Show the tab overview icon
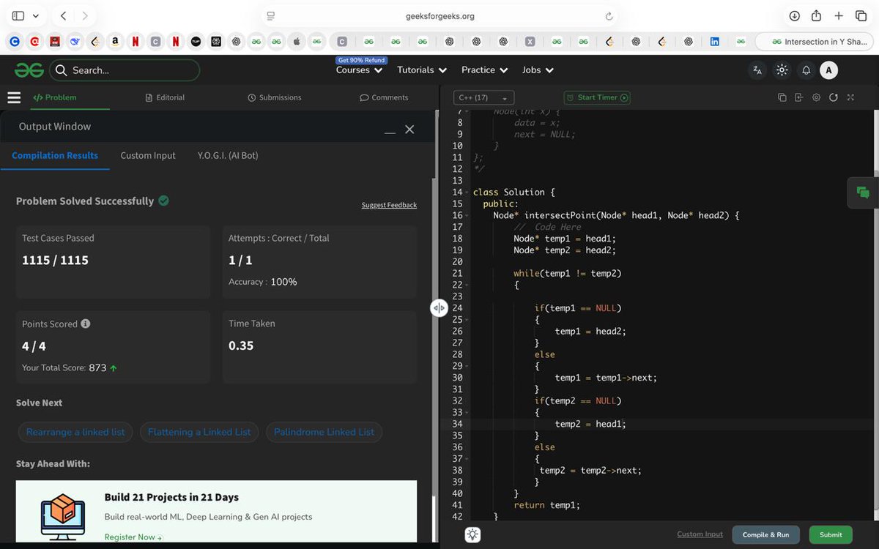The height and width of the screenshot is (549, 879). coord(861,16)
